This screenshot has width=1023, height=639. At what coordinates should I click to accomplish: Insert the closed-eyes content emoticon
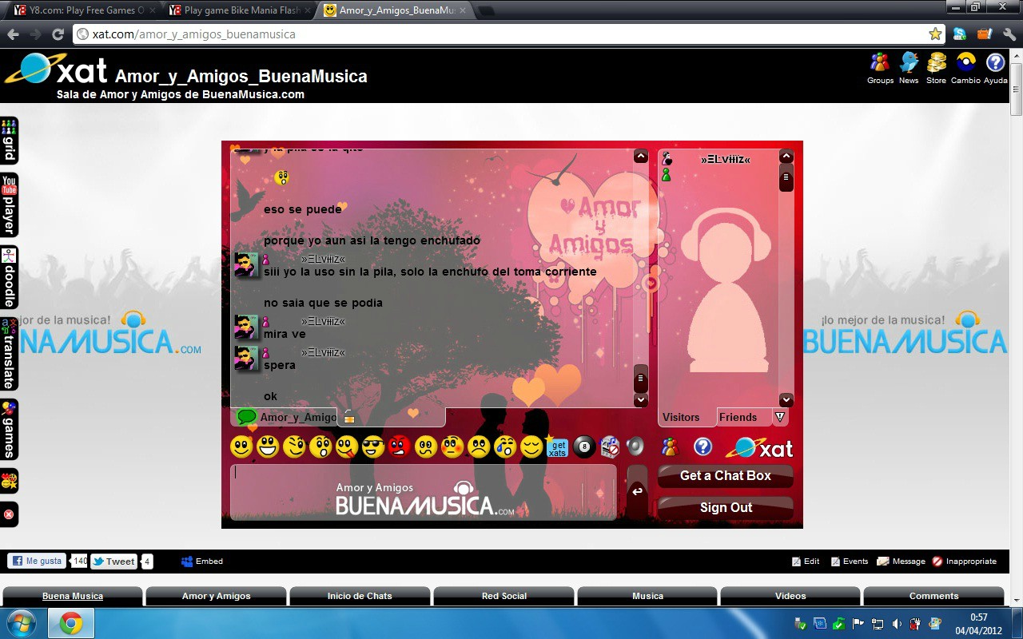(531, 447)
